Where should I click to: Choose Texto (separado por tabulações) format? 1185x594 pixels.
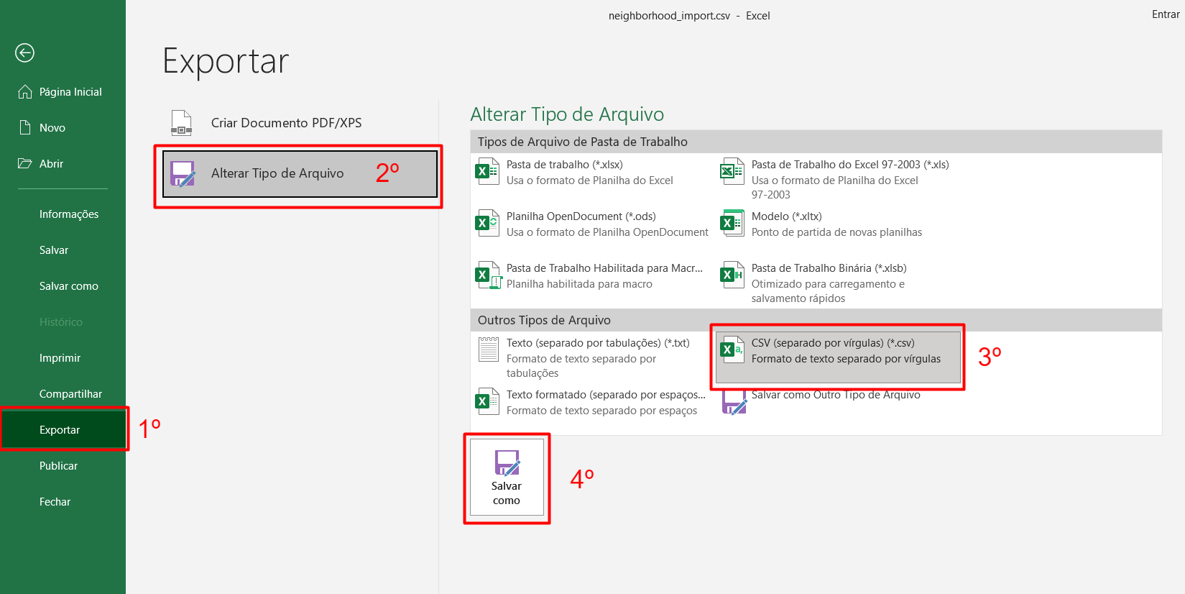click(x=594, y=357)
